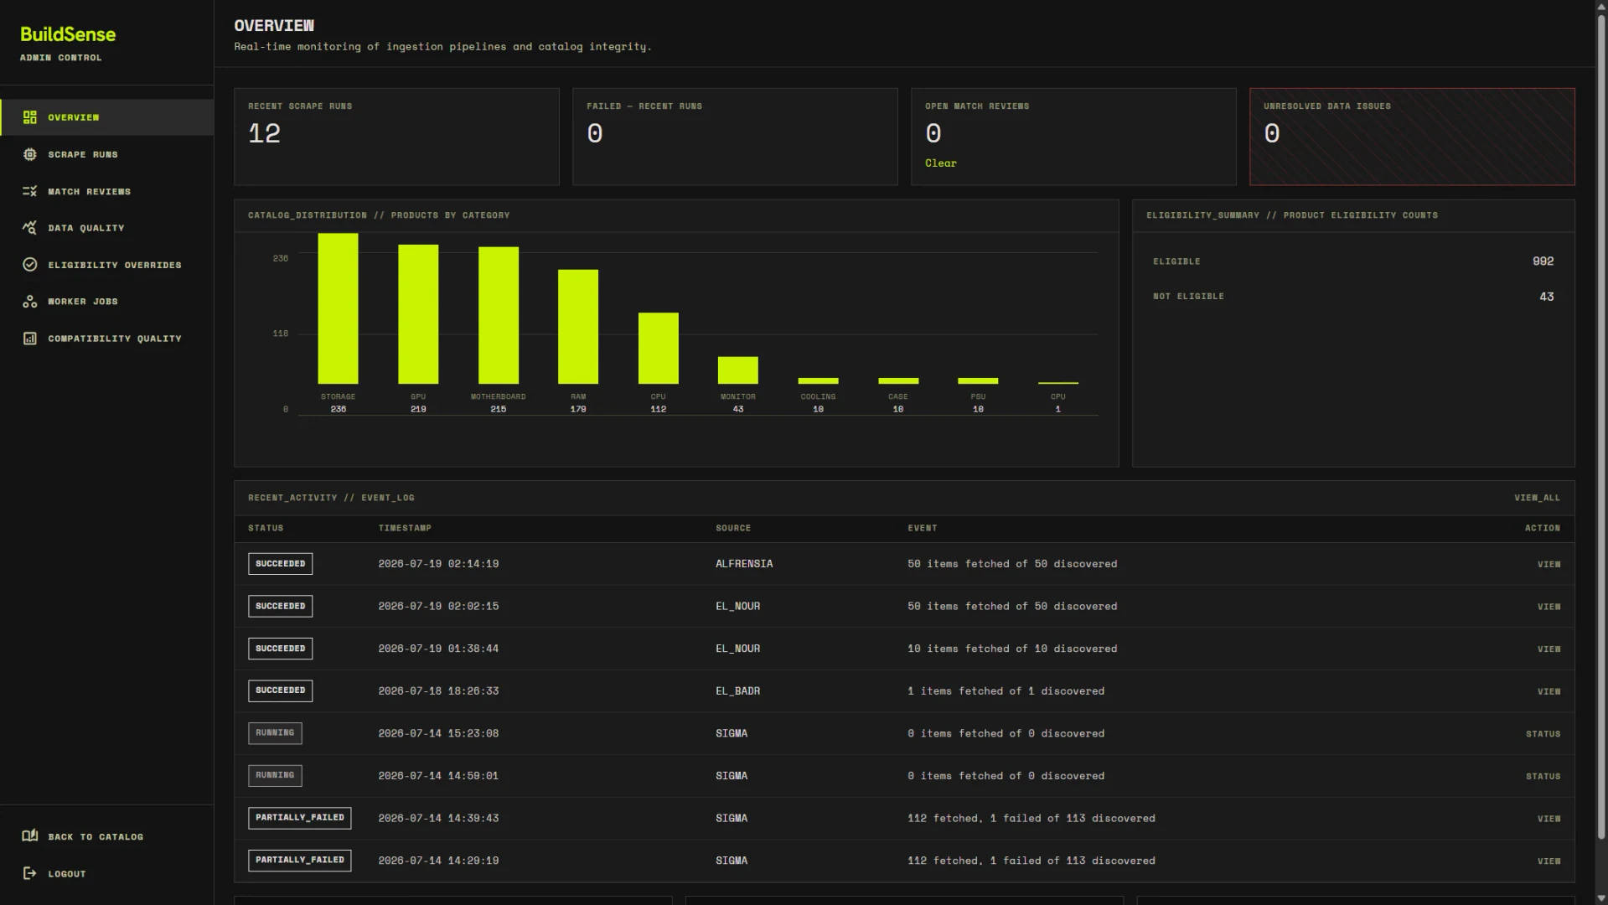Click the MONITOR bar in the chart

[737, 370]
